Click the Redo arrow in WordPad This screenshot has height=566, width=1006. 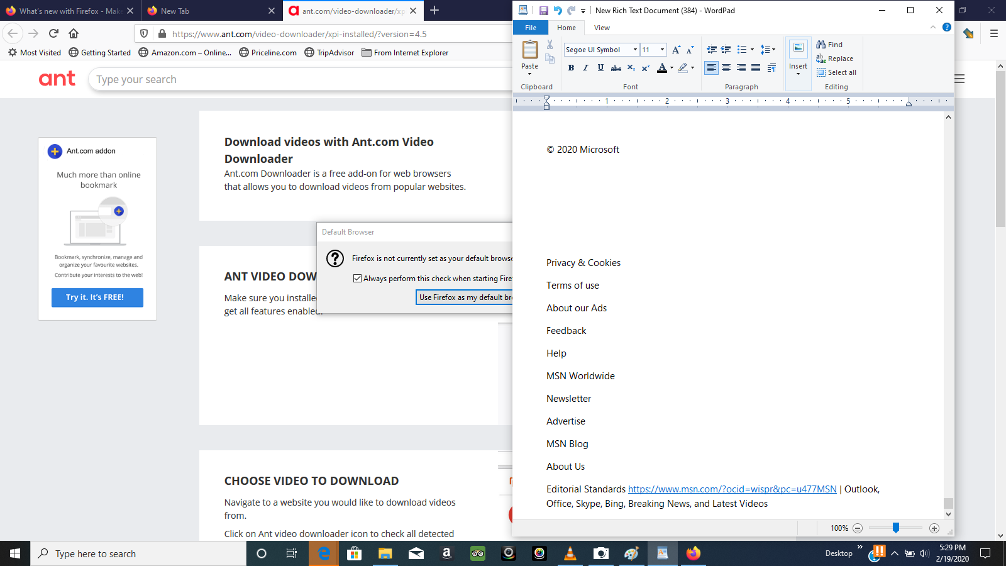coord(571,11)
